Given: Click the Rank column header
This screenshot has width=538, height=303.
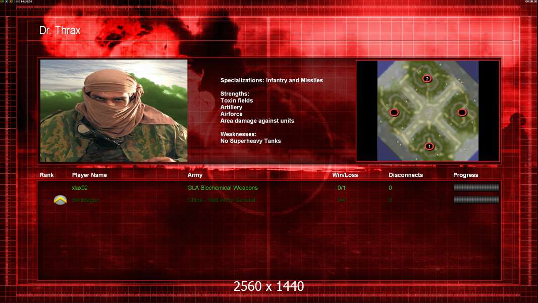Looking at the screenshot, I should point(46,175).
